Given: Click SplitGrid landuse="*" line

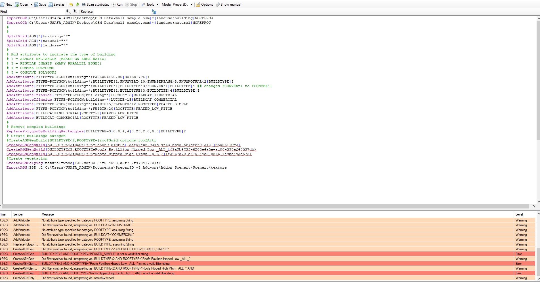Looking at the screenshot, I should tap(37, 45).
